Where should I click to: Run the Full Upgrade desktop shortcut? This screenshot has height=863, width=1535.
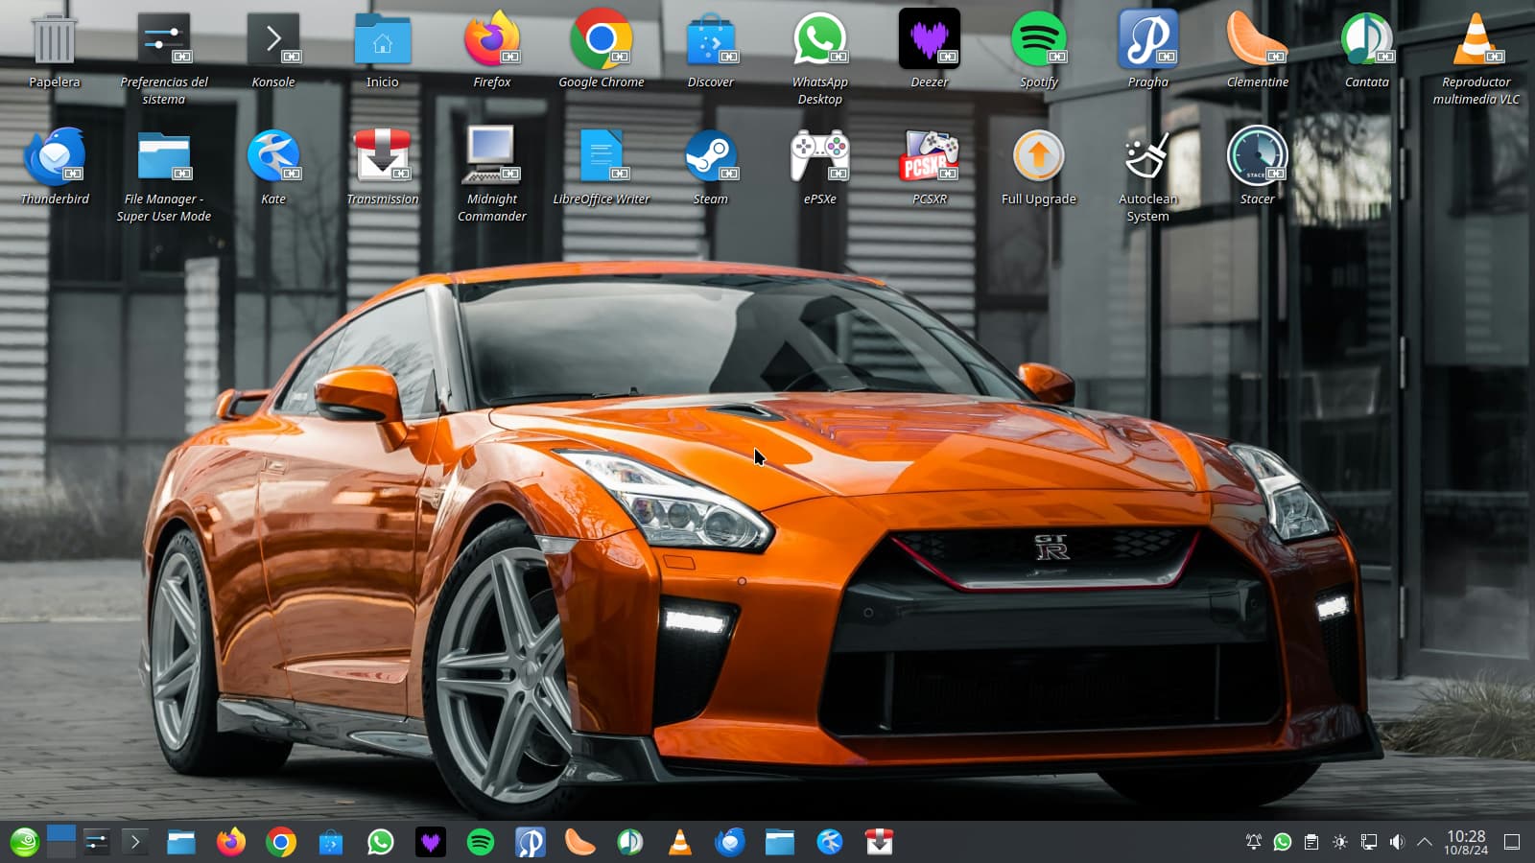point(1038,157)
